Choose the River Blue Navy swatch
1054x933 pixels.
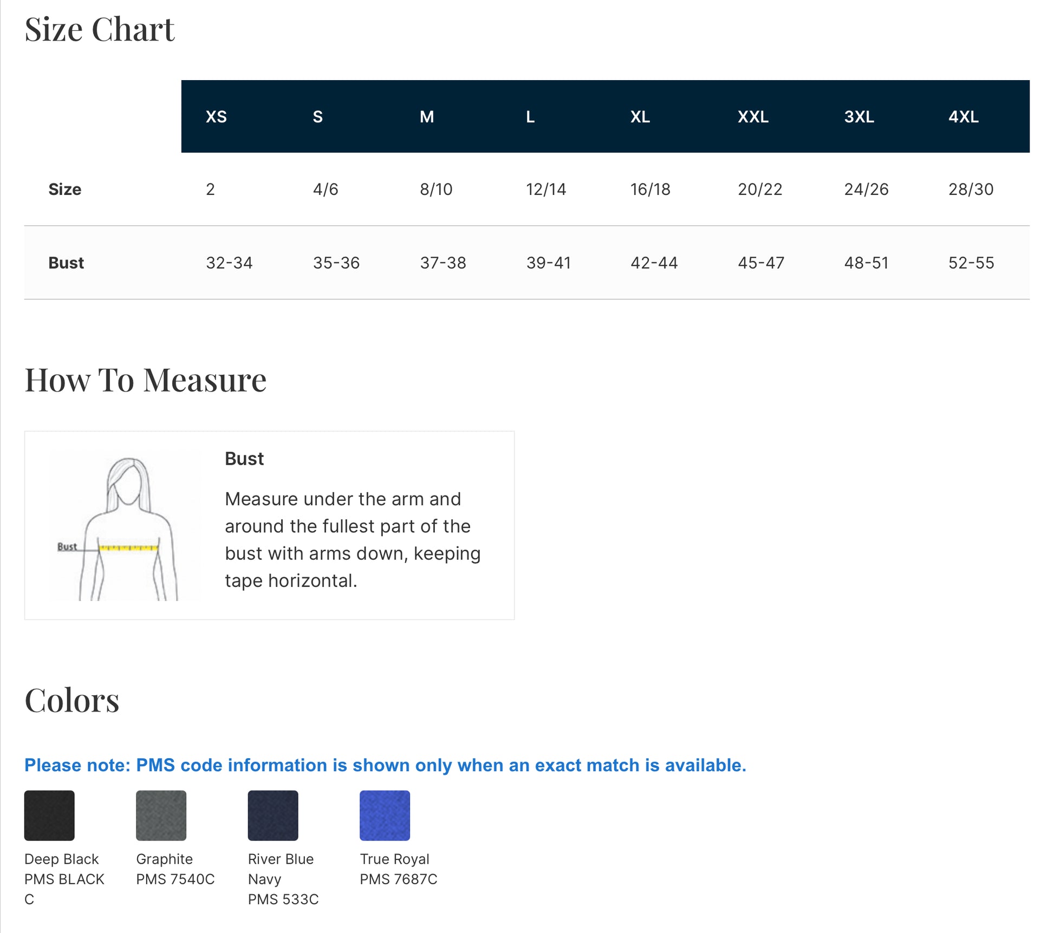point(273,815)
